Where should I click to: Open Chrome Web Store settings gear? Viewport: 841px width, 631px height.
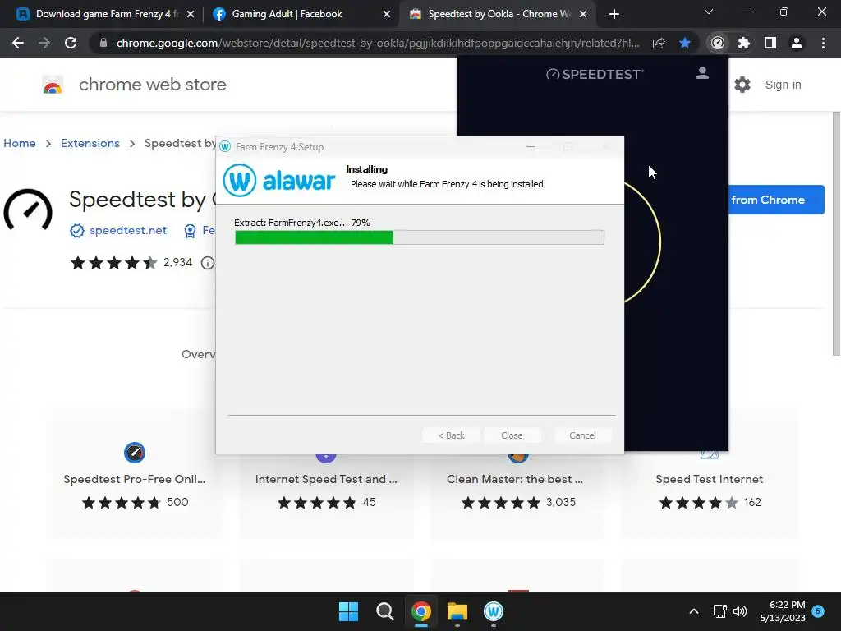[x=742, y=85]
